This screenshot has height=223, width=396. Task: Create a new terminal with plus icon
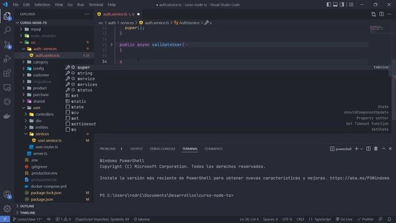[356, 149]
